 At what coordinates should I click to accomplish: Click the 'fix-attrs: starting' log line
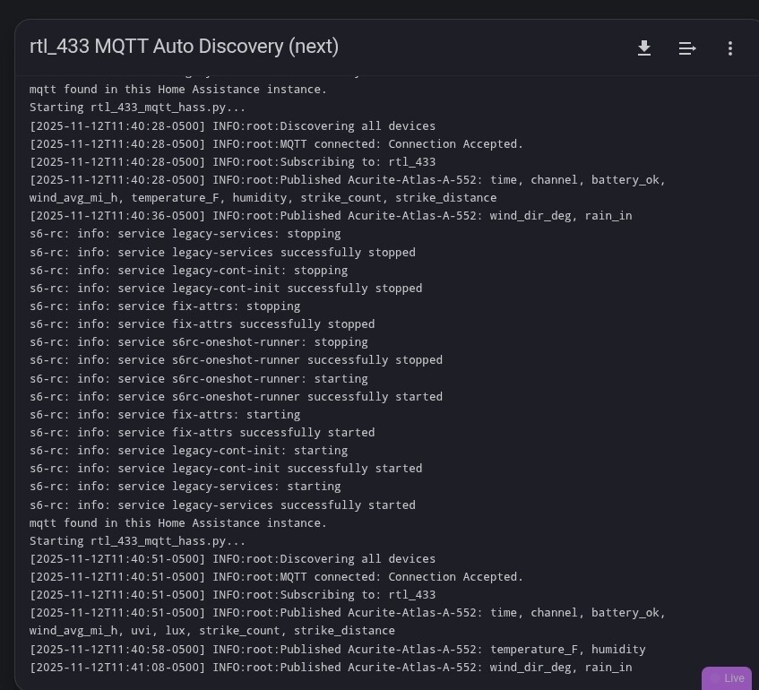(165, 415)
